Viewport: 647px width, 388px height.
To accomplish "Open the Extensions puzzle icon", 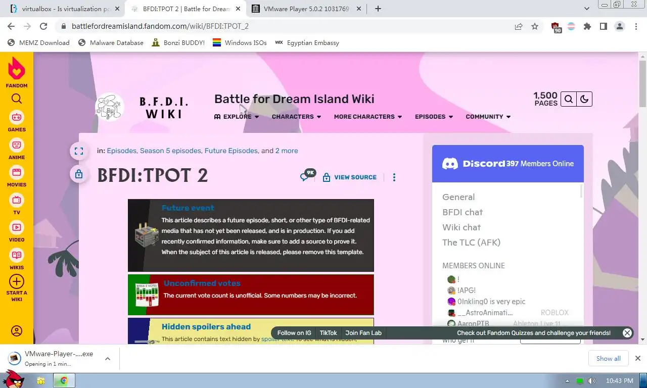I will click(587, 26).
